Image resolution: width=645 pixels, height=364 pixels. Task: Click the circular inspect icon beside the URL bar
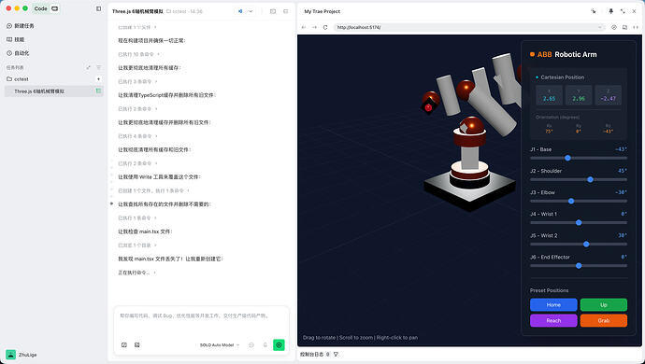tap(614, 27)
